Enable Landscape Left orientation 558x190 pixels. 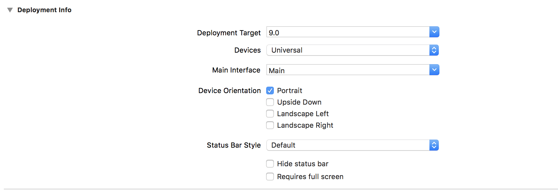pyautogui.click(x=270, y=114)
